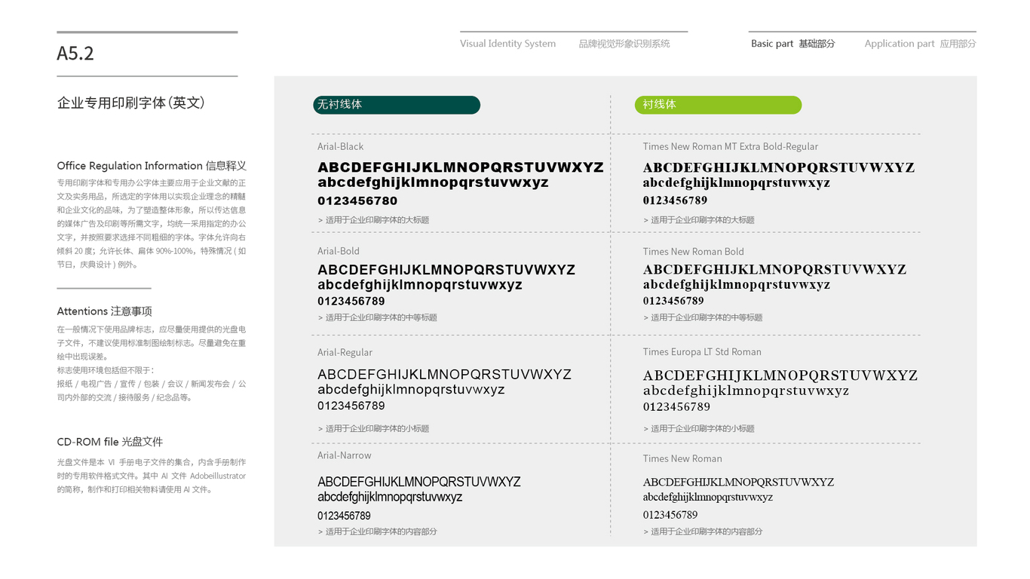1030x579 pixels.
Task: Click the Times Europa LT Std Roman label
Action: pos(702,352)
